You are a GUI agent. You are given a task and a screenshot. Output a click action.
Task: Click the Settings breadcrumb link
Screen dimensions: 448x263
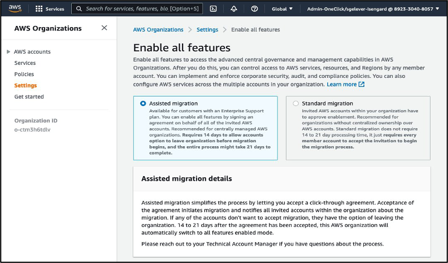click(x=207, y=30)
